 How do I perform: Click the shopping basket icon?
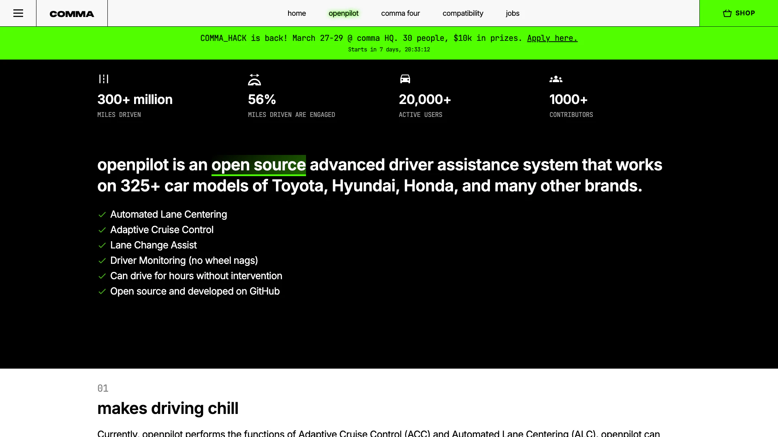click(x=727, y=13)
